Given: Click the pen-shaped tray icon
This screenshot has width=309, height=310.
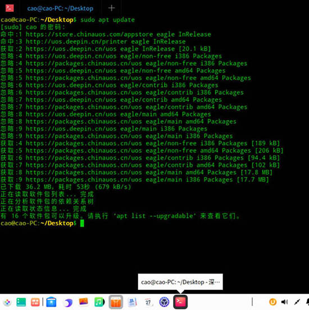Looking at the screenshot, I should (x=297, y=302).
